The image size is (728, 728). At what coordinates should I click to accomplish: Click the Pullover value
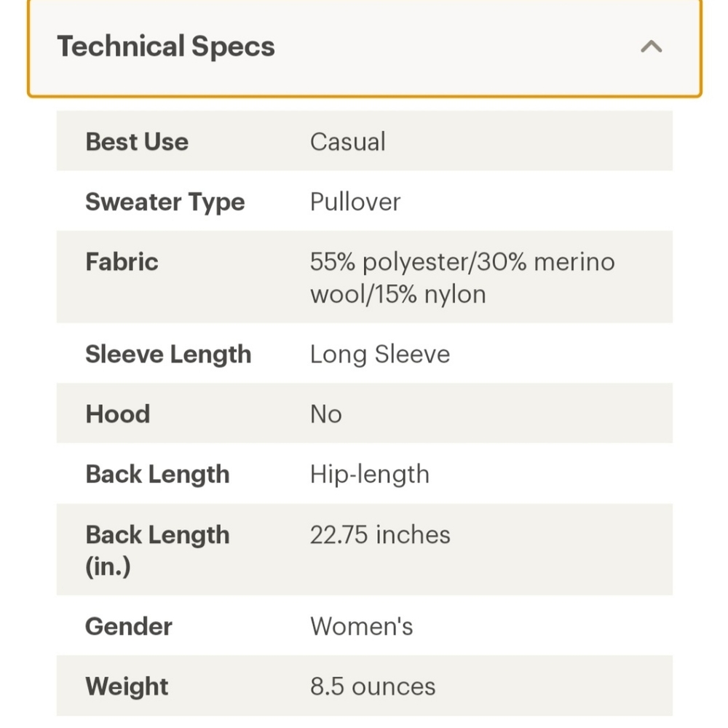pos(355,202)
